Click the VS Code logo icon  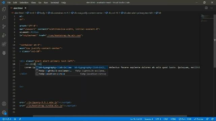[3, 2]
